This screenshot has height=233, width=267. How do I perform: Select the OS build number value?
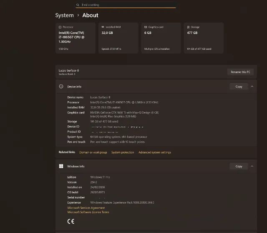(97, 192)
